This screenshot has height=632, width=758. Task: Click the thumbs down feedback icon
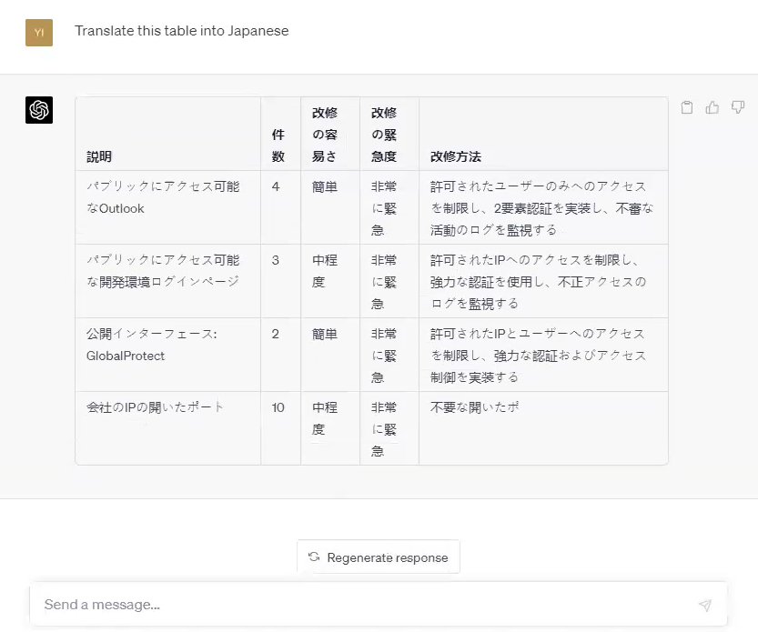pyautogui.click(x=738, y=106)
